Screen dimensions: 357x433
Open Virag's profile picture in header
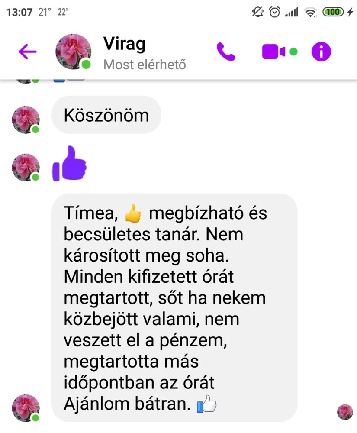74,52
